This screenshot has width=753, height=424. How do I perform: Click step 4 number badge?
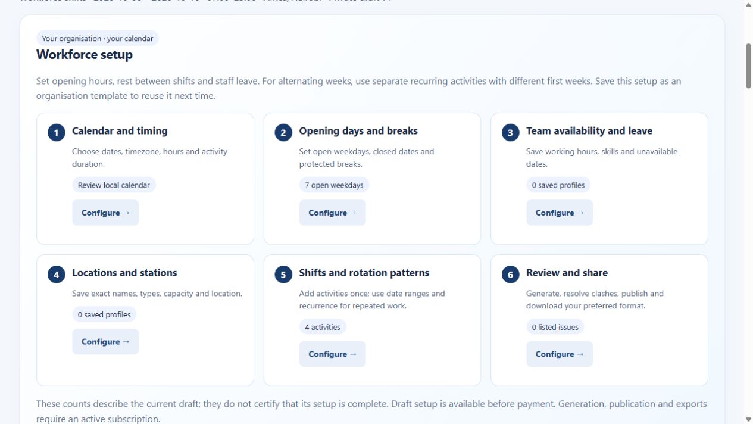coord(57,275)
